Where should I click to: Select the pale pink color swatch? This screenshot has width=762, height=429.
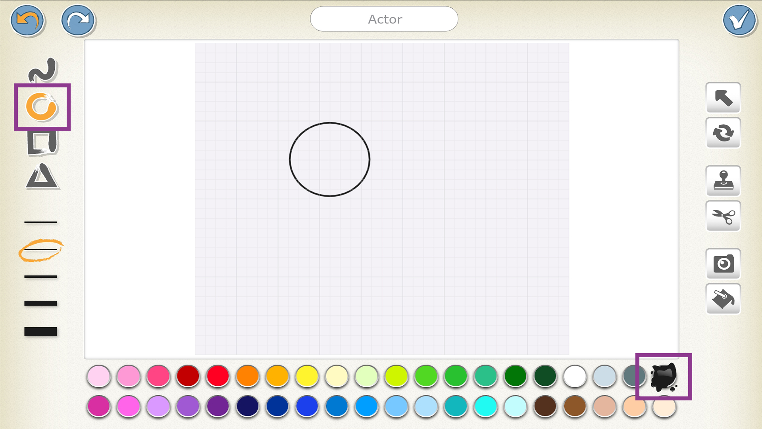pos(99,376)
